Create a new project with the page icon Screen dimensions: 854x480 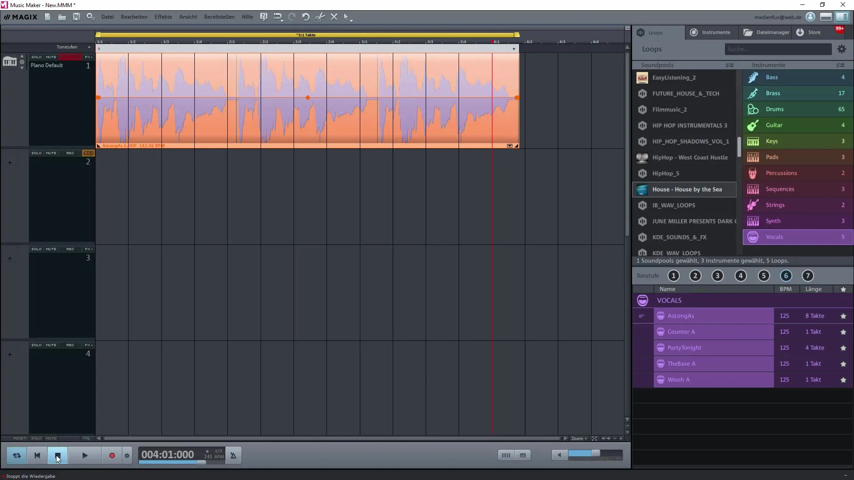tap(48, 17)
